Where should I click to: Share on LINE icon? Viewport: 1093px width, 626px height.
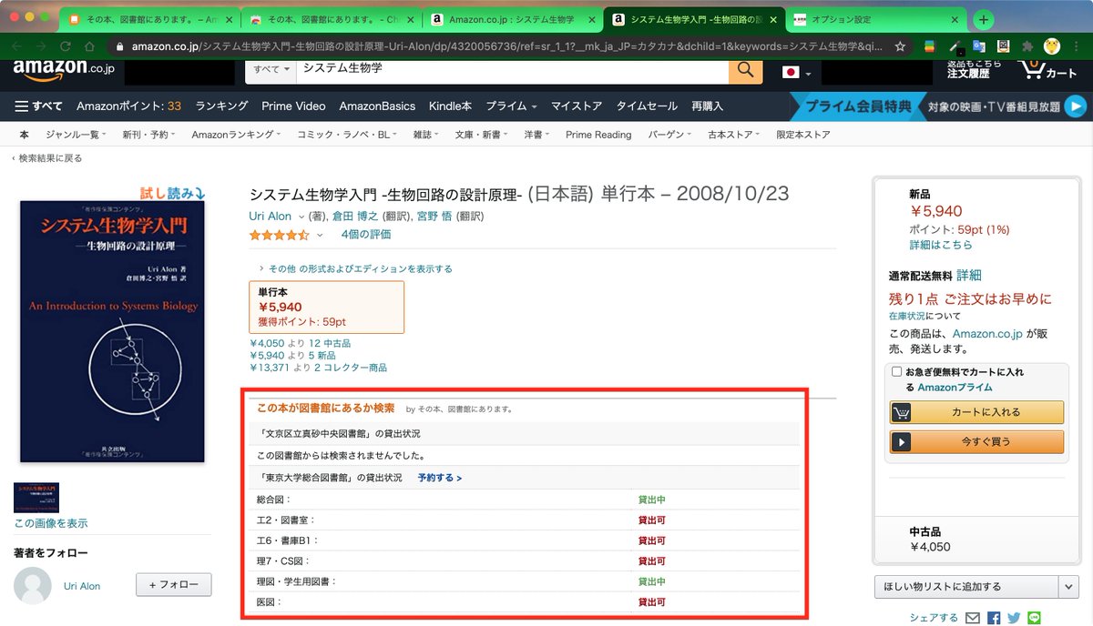point(1034,618)
